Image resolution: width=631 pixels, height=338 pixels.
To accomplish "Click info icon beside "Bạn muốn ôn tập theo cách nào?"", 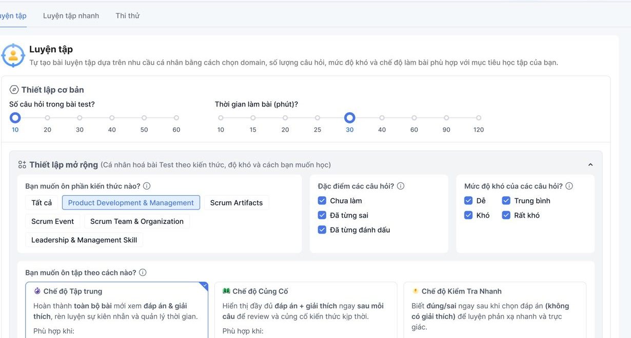I will click(143, 273).
